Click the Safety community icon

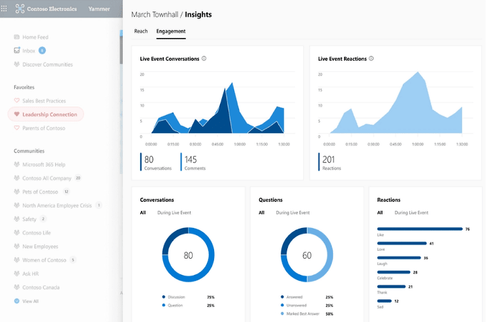coord(17,219)
